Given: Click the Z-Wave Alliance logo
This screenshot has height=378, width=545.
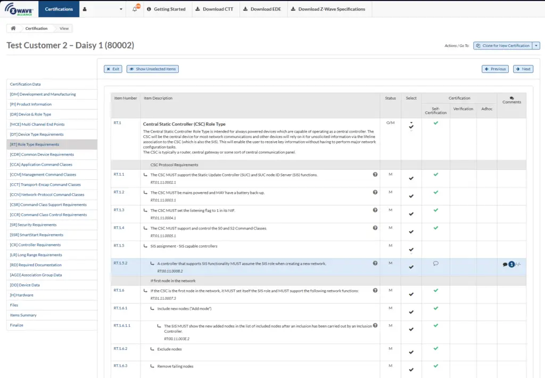Looking at the screenshot, I should pos(19,9).
